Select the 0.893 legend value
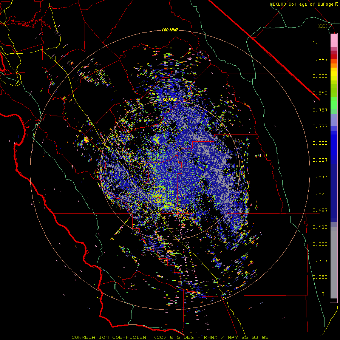The image size is (340, 340). (x=320, y=76)
